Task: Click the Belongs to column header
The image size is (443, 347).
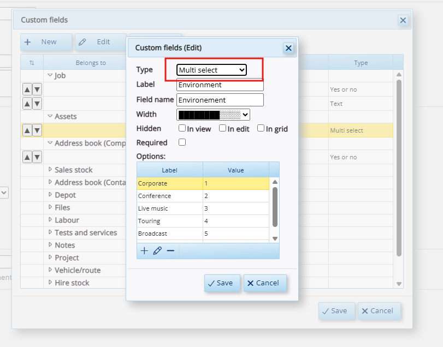Action: pyautogui.click(x=91, y=63)
